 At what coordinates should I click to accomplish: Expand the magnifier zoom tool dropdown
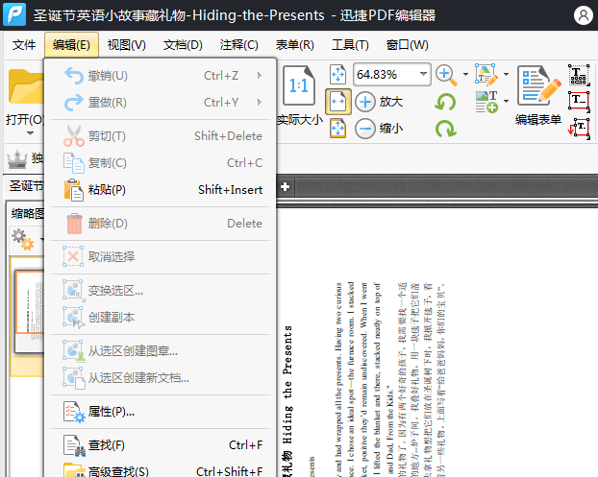click(465, 74)
